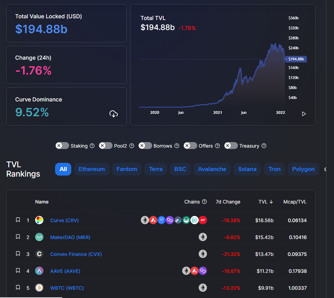Filter rankings by Ethereum
The image size is (334, 298).
coord(92,169)
